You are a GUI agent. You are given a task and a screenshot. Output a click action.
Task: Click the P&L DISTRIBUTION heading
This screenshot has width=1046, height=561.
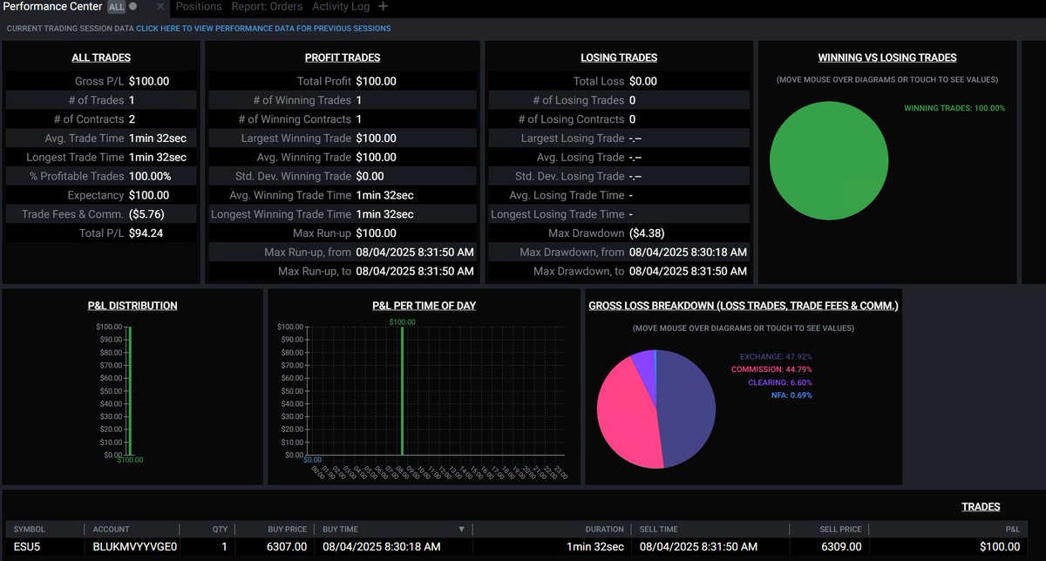coord(132,306)
